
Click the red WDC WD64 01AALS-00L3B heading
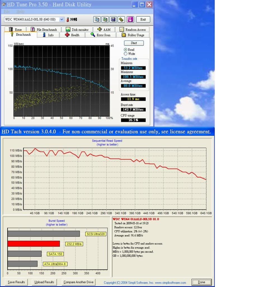pos(136,219)
